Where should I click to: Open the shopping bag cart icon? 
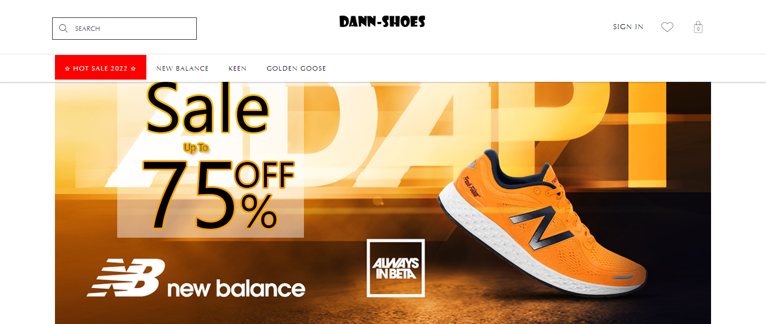point(698,27)
